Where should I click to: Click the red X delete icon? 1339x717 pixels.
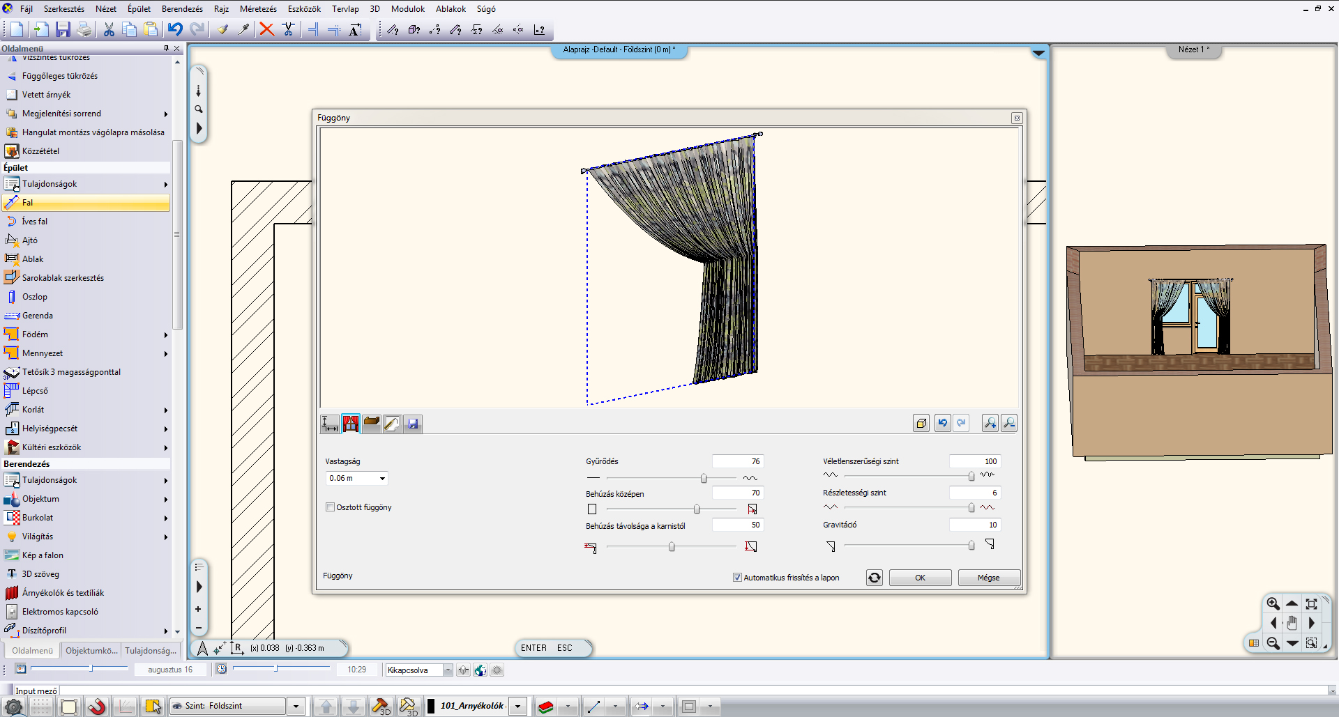(266, 29)
